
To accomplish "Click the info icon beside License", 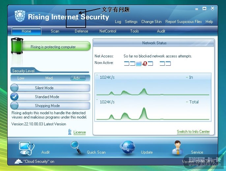I will 70,132.
